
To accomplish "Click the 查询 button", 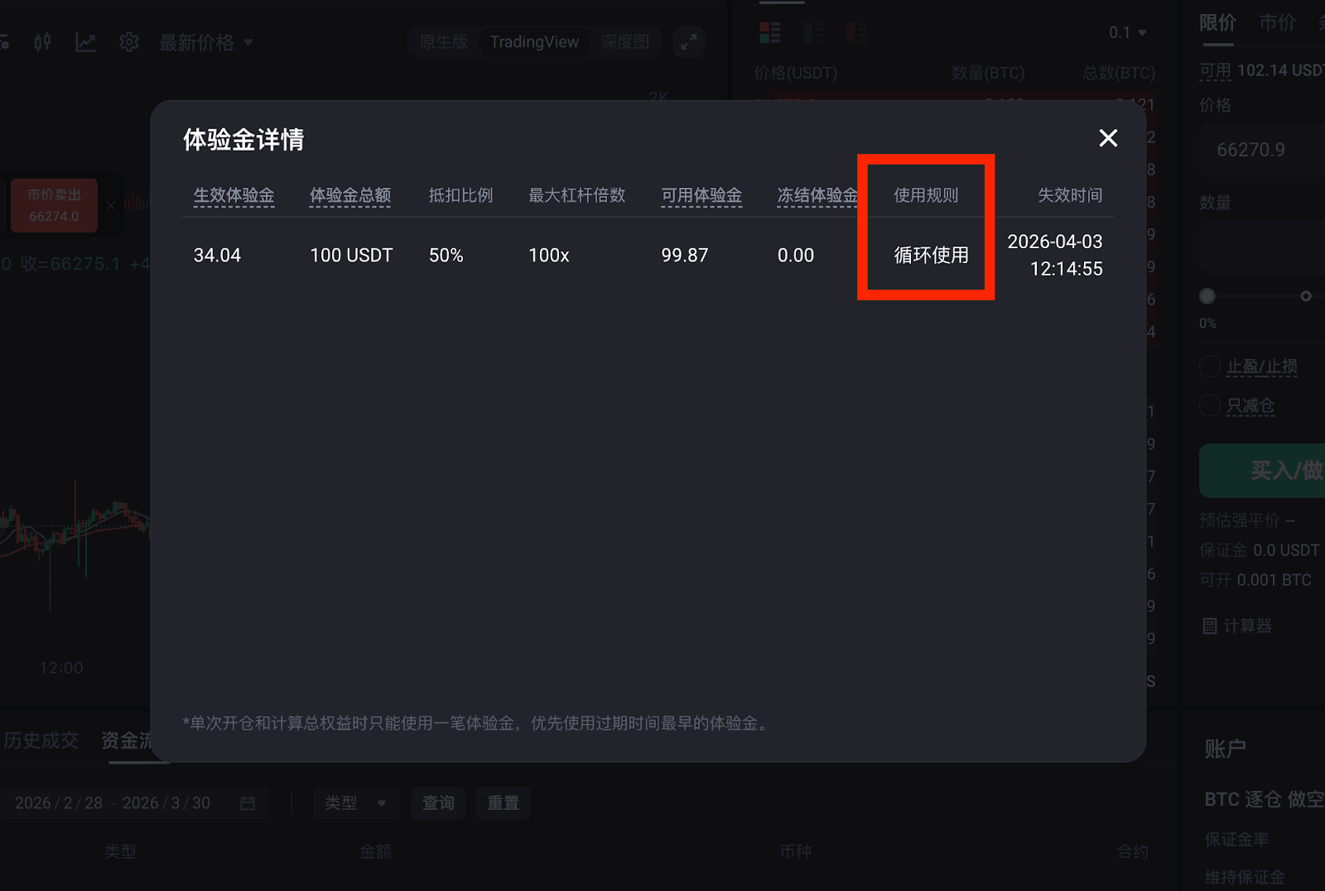I will [x=438, y=803].
